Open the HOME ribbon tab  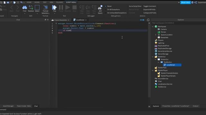29,2
